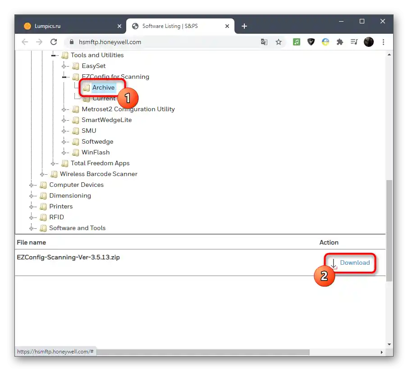Open a new tab with plus

[x=244, y=26]
